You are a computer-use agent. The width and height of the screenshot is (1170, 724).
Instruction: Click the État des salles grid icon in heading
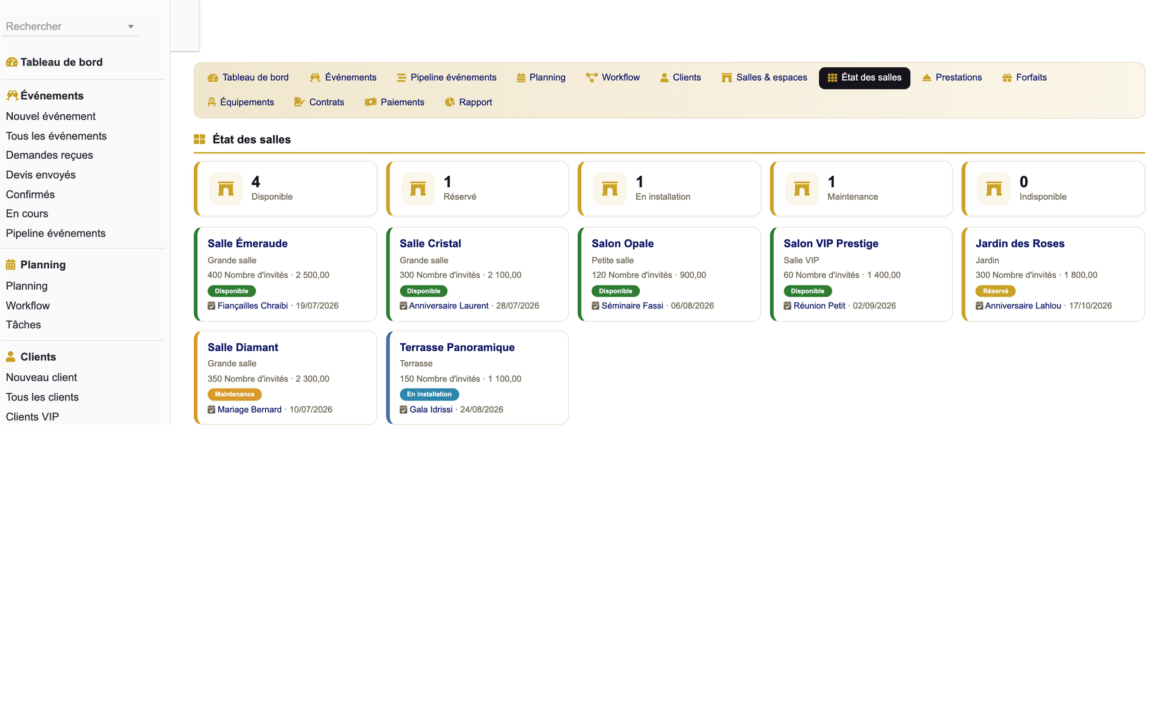click(200, 140)
